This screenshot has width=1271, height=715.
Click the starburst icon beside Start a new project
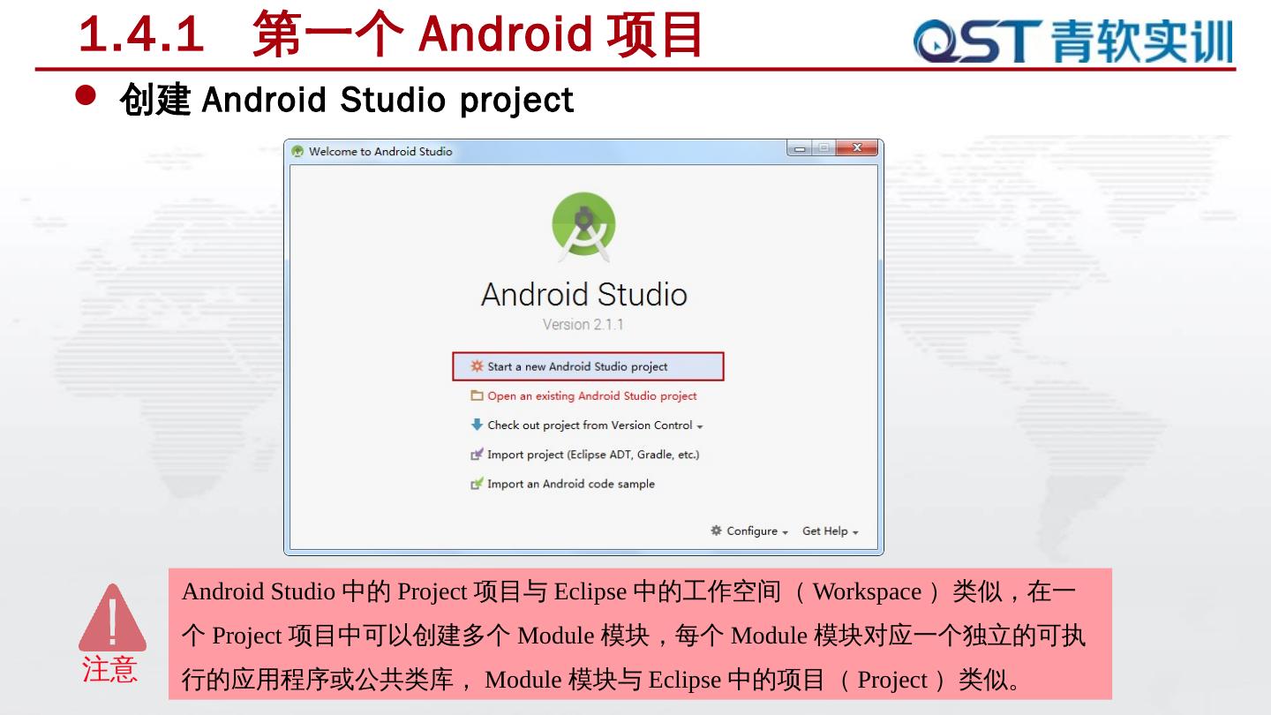coord(477,366)
